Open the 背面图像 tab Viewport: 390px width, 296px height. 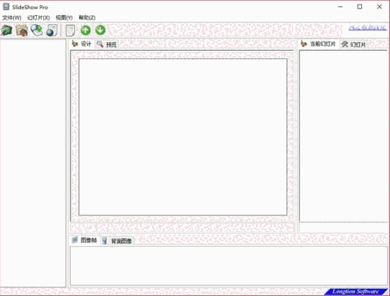pyautogui.click(x=117, y=241)
